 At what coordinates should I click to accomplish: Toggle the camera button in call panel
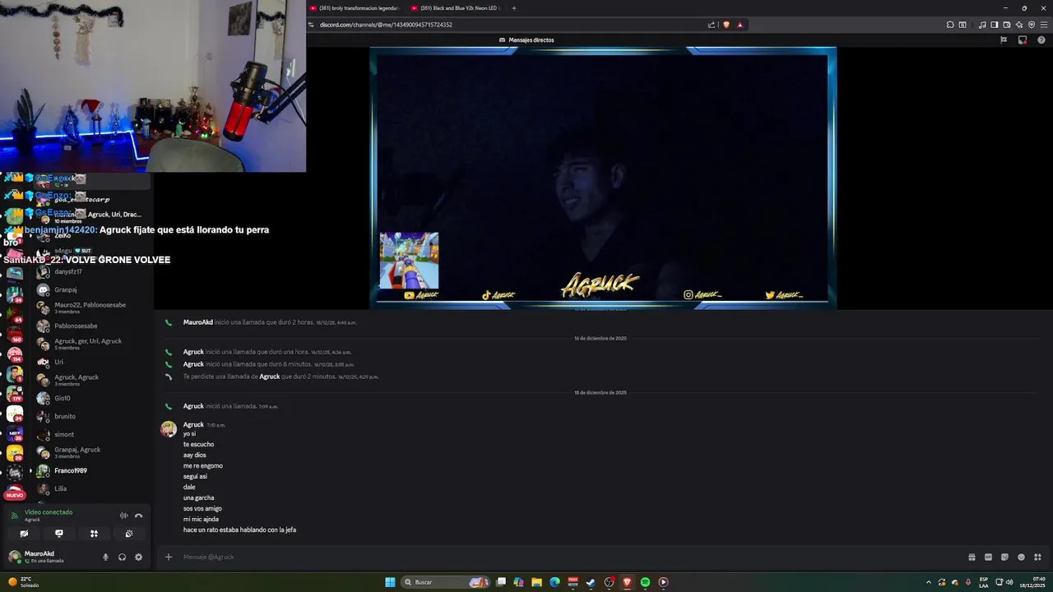click(x=24, y=534)
